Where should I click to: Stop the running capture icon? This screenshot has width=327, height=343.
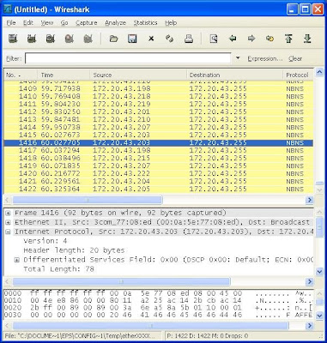[70, 39]
